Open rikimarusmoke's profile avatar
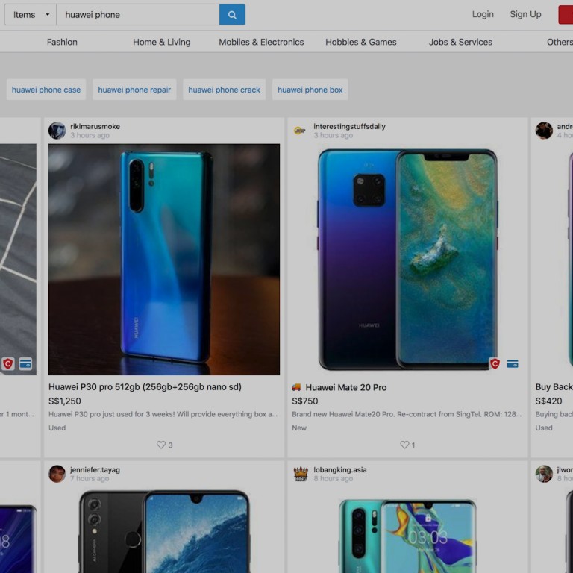The image size is (573, 573). [x=57, y=131]
